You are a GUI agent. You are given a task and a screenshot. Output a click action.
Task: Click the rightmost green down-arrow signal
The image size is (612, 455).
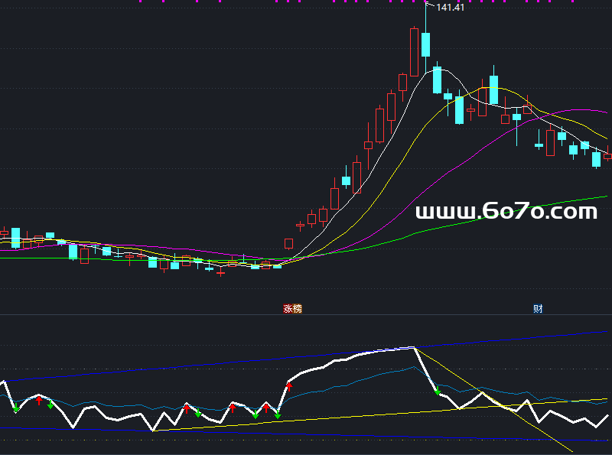pos(438,392)
